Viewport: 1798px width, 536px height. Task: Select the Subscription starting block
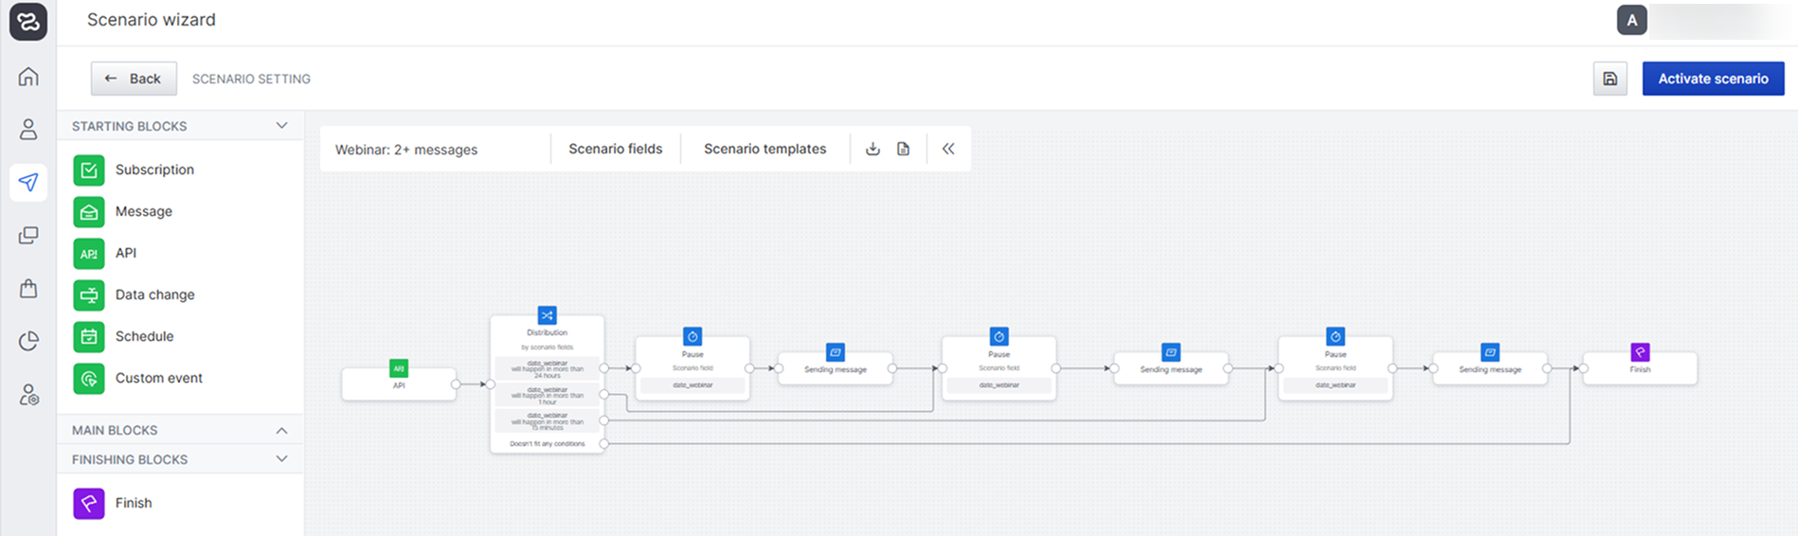pyautogui.click(x=153, y=170)
